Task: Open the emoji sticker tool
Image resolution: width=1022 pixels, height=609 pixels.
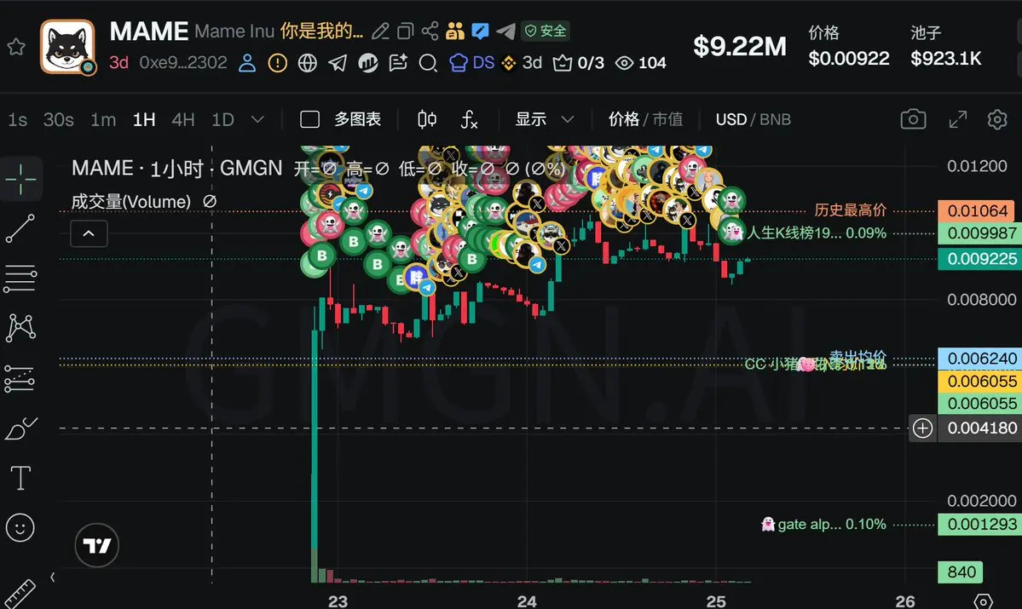Action: (20, 527)
